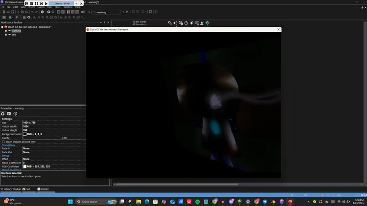Screen dimensions: 367x206
Task: Expand the debugger bar with plus button
Action: click(76, 3)
